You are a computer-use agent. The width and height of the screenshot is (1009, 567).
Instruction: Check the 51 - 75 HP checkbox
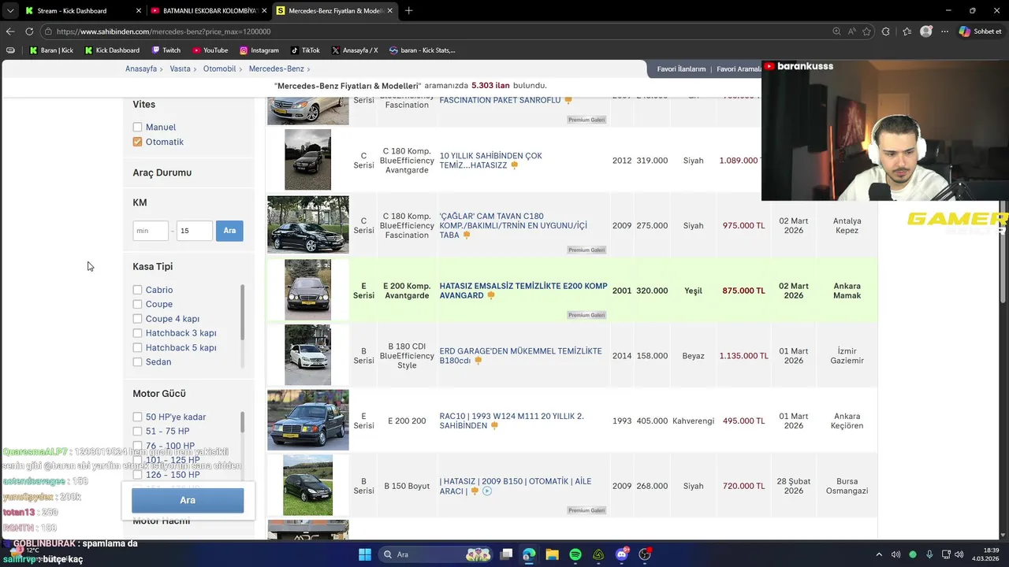click(137, 432)
